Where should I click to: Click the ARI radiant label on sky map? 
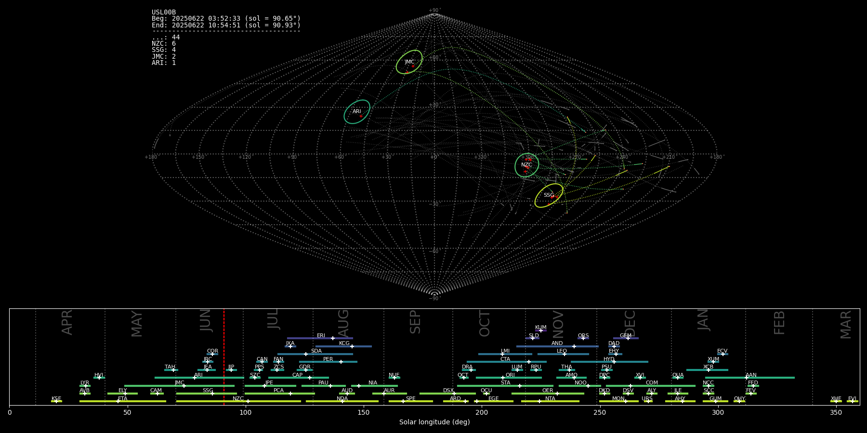pos(356,112)
